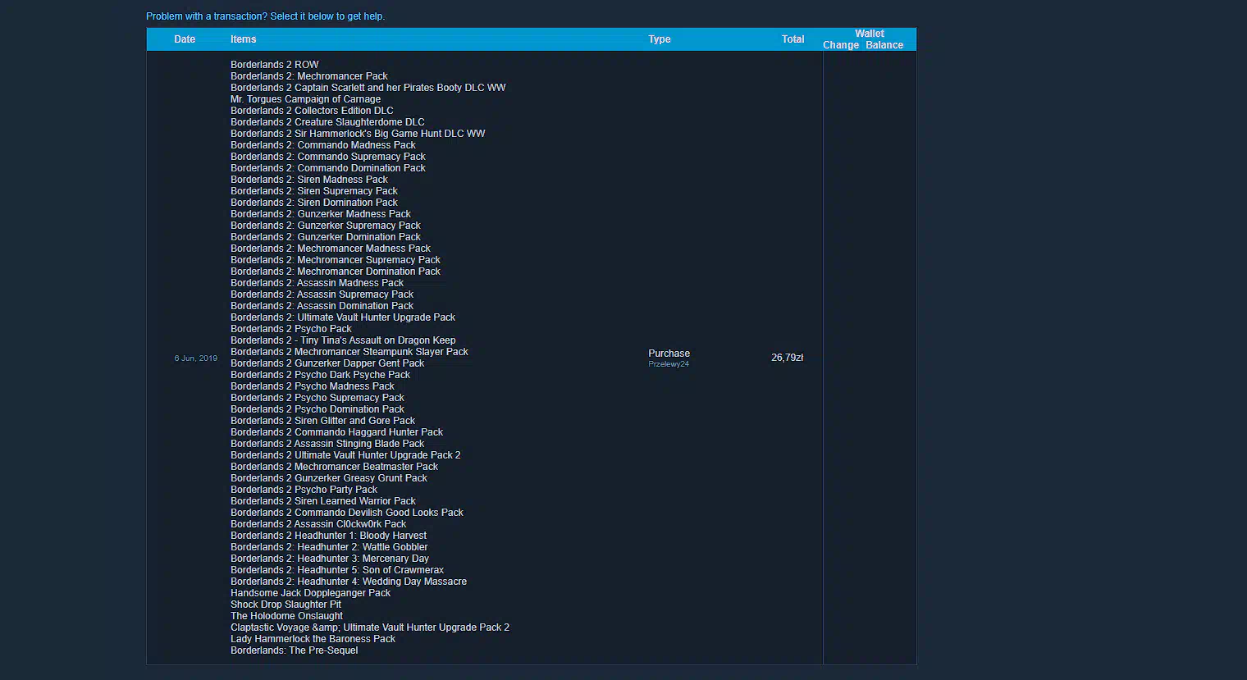Click 'Psycho Party Pack' item
The width and height of the screenshot is (1247, 680).
click(x=304, y=490)
